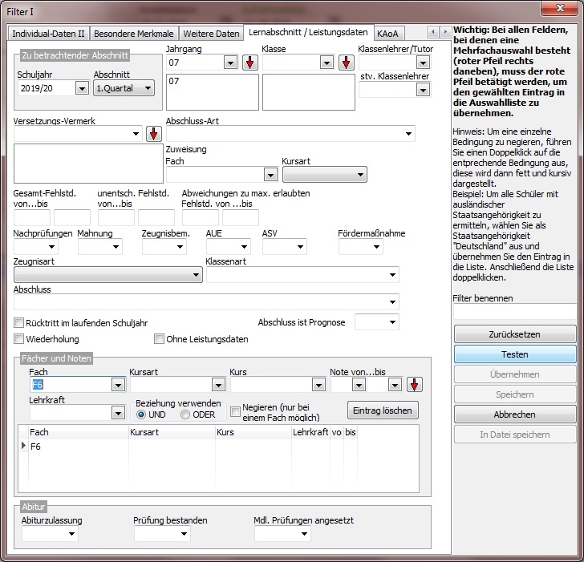Image resolution: width=584 pixels, height=562 pixels.
Task: Open the Schuljahr dropdown
Action: coord(82,88)
